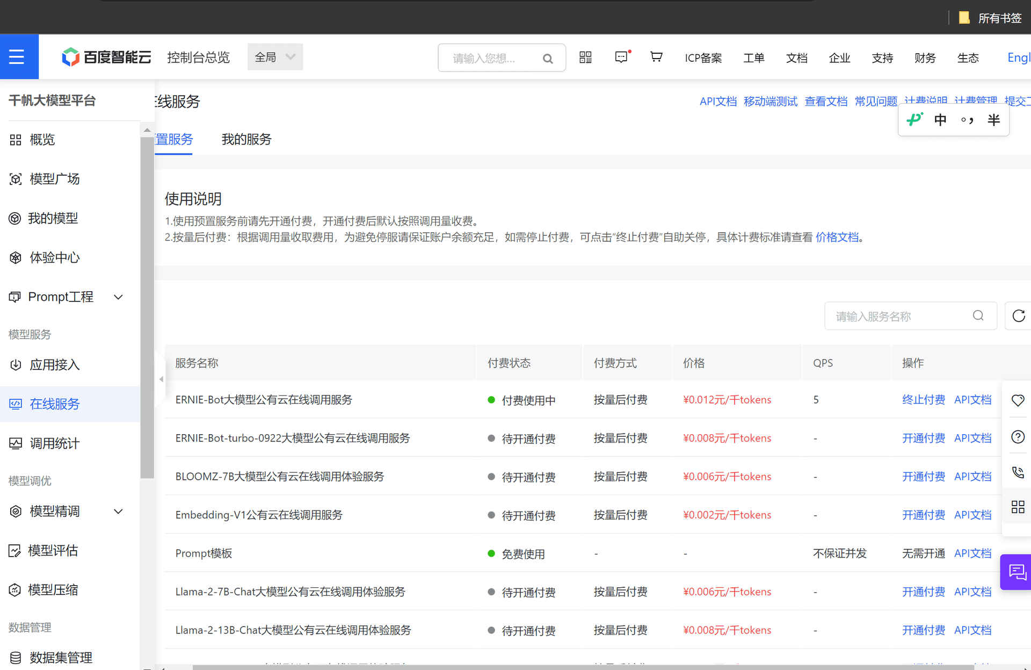Open 生态 in the top menu
1031x670 pixels.
(968, 58)
